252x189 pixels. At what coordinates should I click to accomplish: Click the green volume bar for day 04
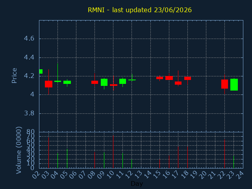pos(58,161)
